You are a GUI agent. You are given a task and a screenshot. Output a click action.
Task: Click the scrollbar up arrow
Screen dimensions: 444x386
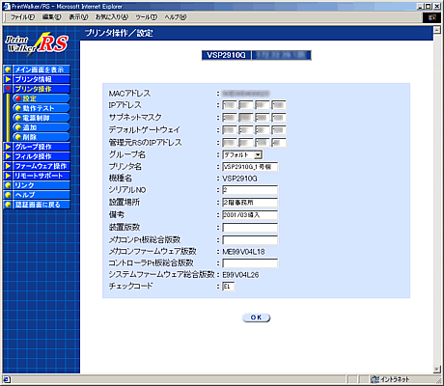[436, 30]
